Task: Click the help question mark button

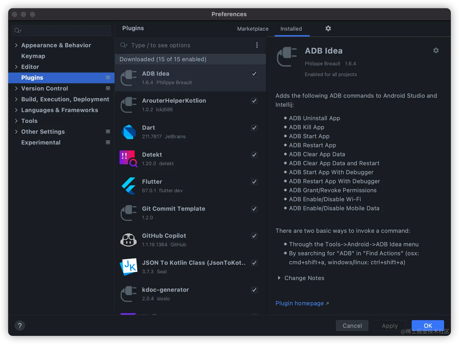Action: 20,326
